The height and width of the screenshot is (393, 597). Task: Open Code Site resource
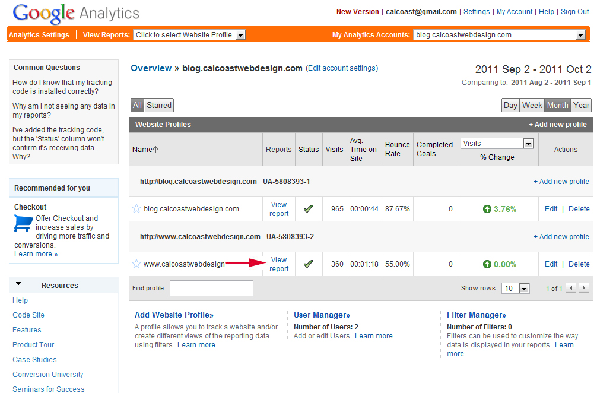pos(28,315)
